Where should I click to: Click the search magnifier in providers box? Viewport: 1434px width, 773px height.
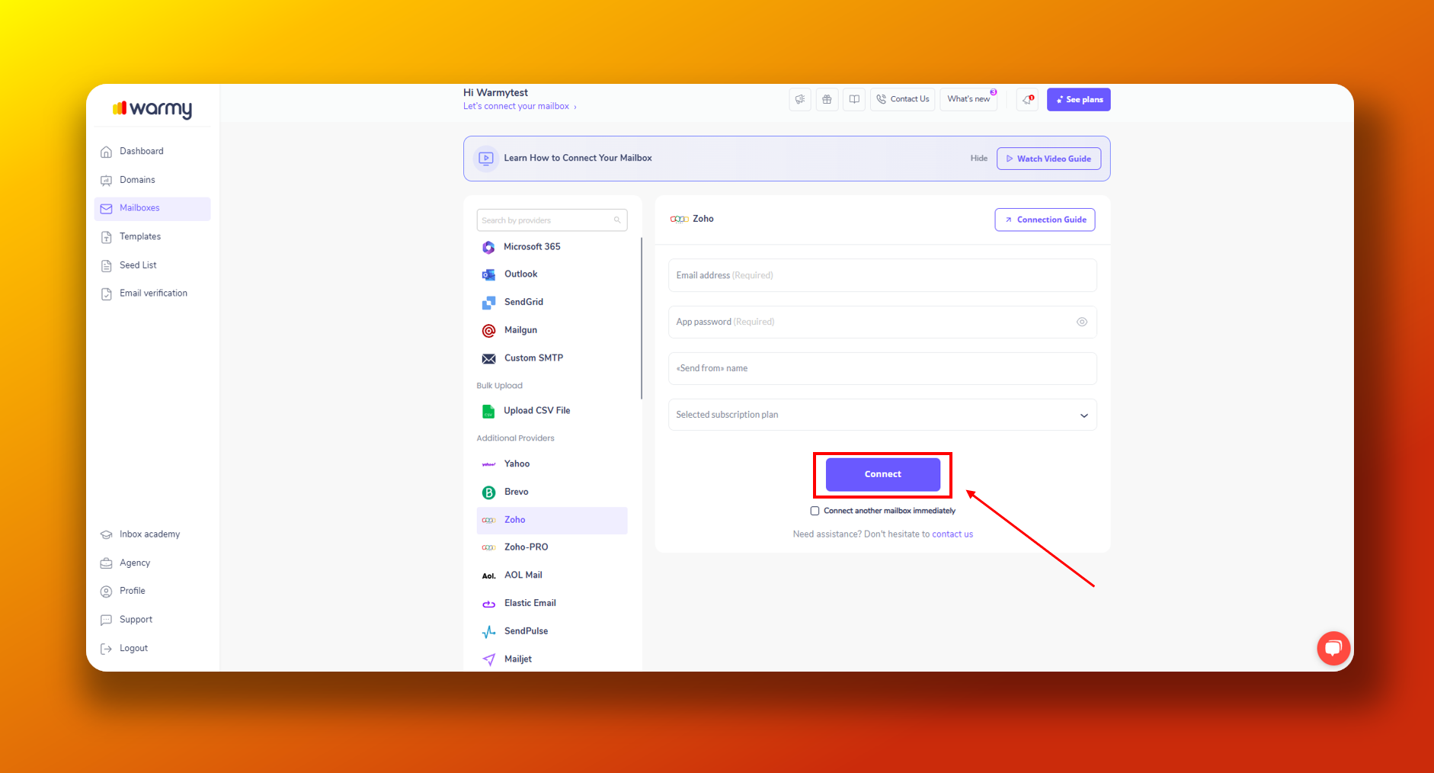click(x=617, y=220)
